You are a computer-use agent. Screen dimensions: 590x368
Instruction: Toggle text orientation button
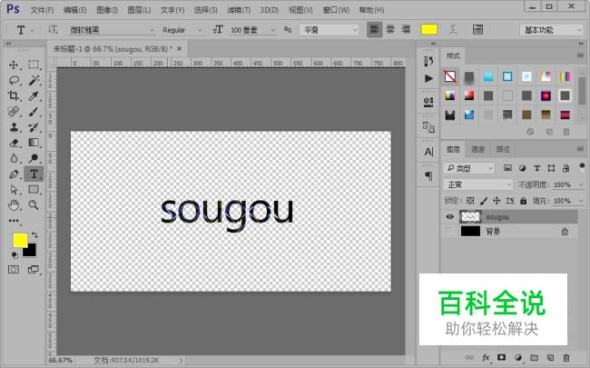point(53,29)
